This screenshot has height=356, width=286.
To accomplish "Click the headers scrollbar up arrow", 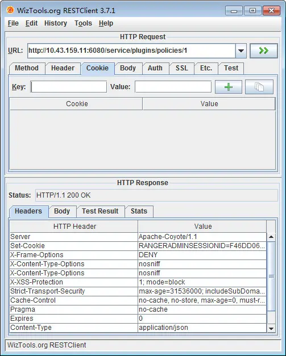I will [x=271, y=237].
